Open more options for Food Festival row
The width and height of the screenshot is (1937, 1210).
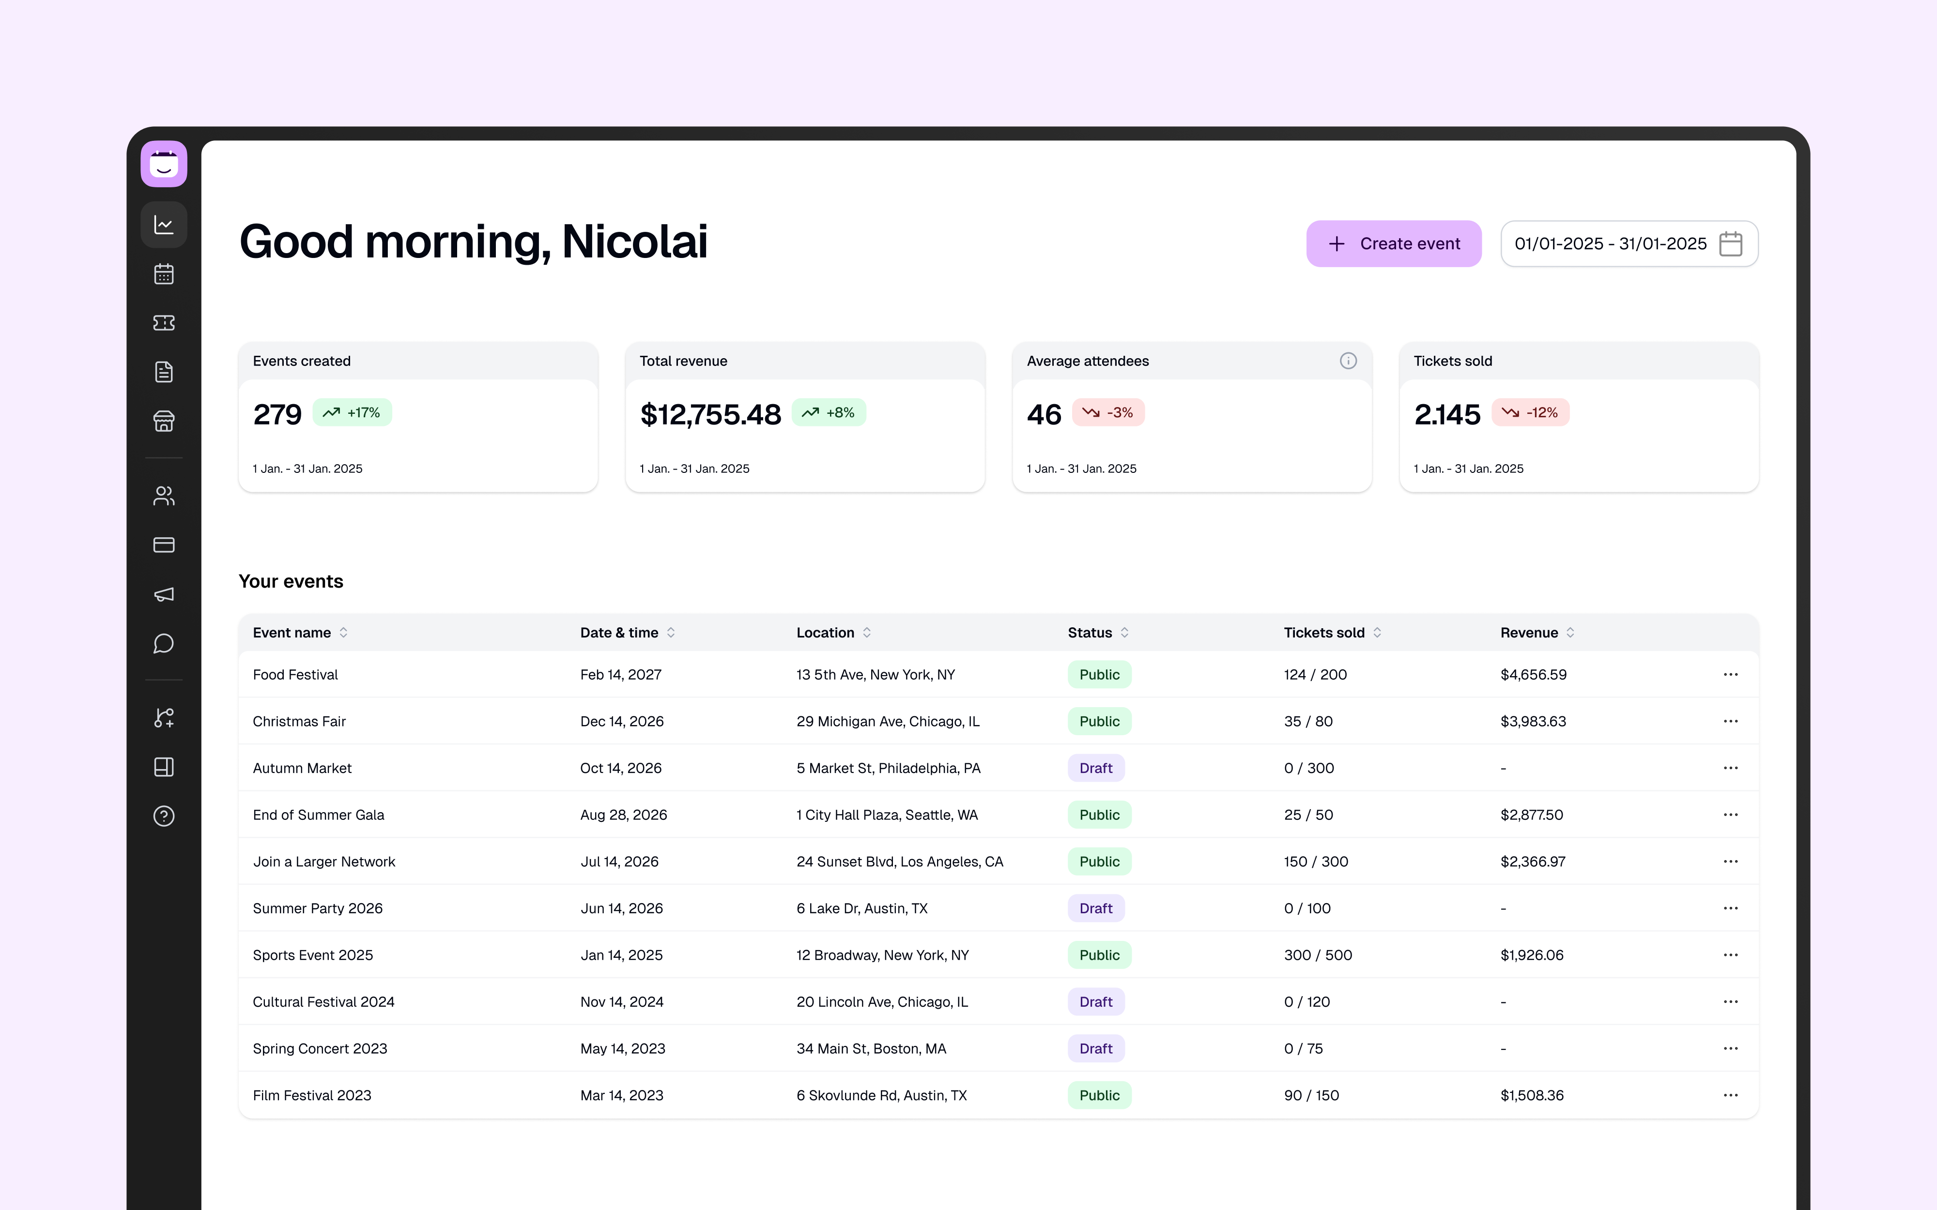pyautogui.click(x=1731, y=675)
